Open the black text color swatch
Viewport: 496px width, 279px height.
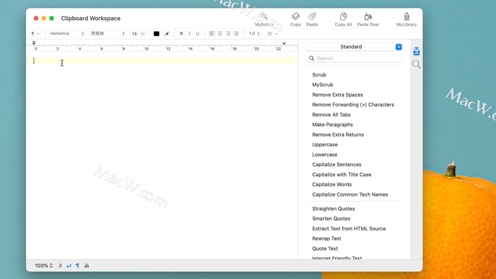[x=156, y=34]
